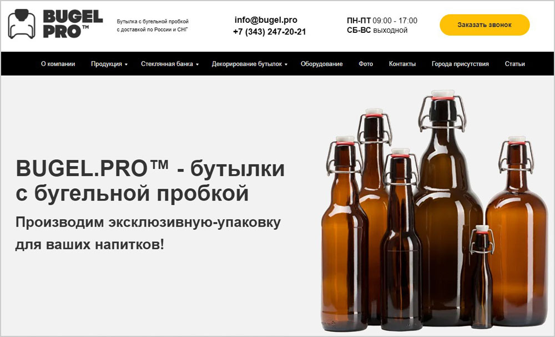Expand the arrow beside 'Стеклянная банка'

(197, 64)
